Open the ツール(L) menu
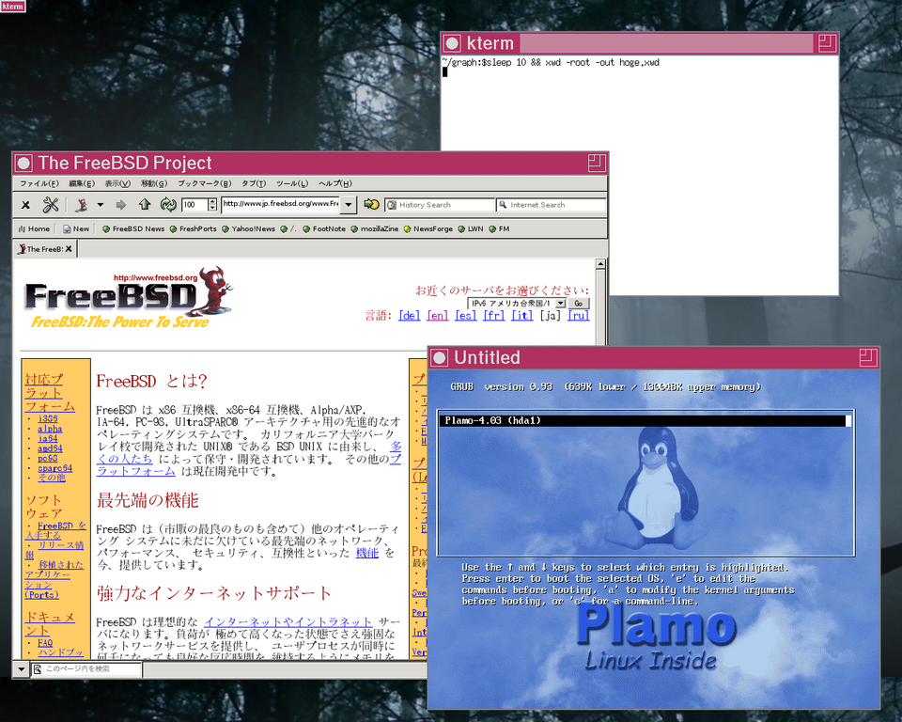Viewport: 902px width, 722px height. [292, 183]
